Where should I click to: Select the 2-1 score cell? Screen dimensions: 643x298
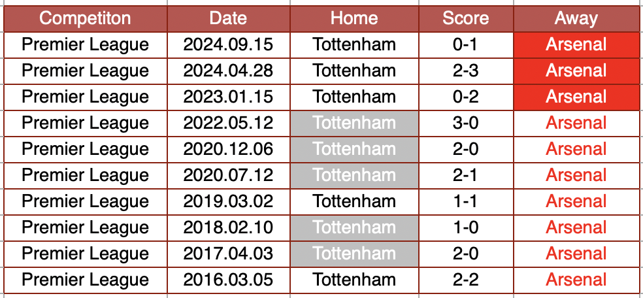tap(465, 175)
